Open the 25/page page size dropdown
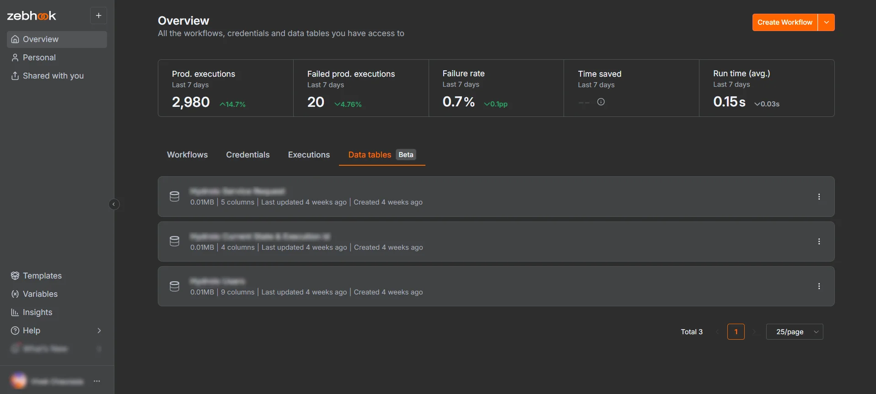Image resolution: width=876 pixels, height=394 pixels. click(x=794, y=332)
